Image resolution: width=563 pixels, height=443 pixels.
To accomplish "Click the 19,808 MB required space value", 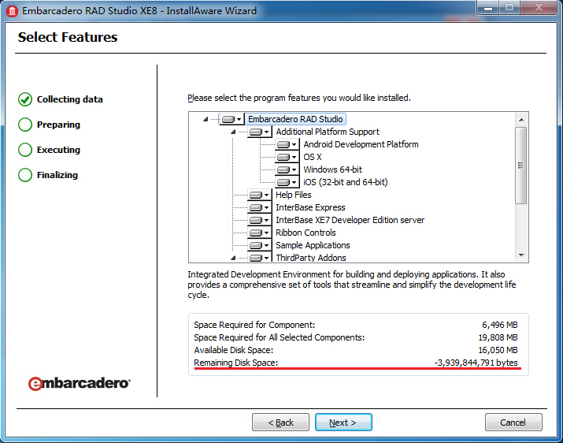I will click(498, 337).
